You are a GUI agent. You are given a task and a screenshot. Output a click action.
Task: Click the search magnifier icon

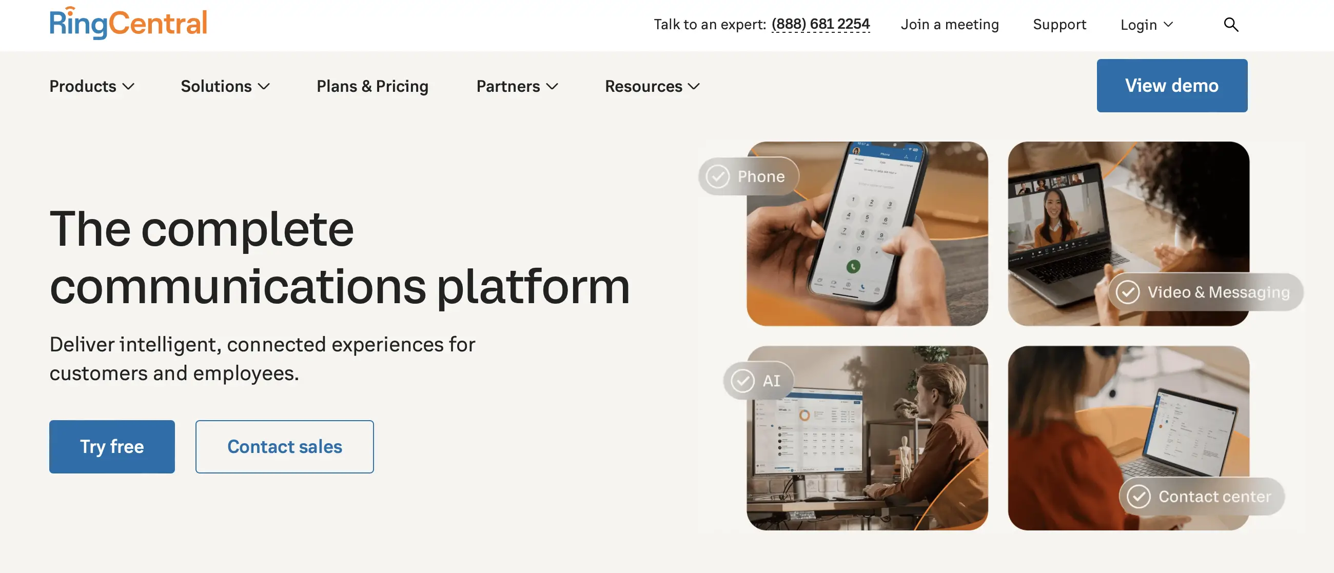pyautogui.click(x=1230, y=22)
